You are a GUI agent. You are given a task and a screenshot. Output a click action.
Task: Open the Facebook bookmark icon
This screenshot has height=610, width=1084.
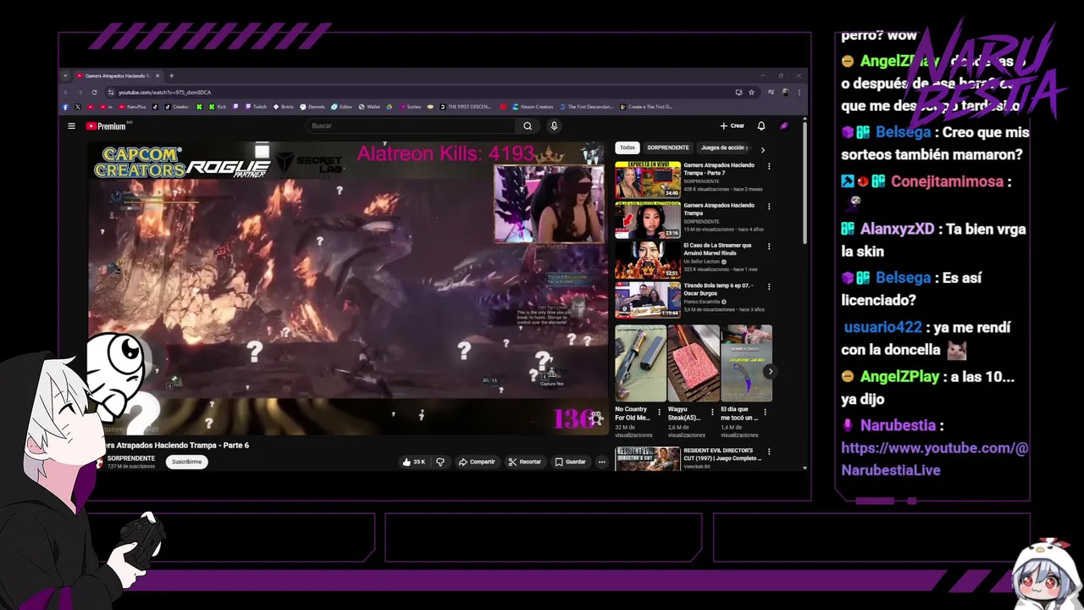[x=65, y=107]
